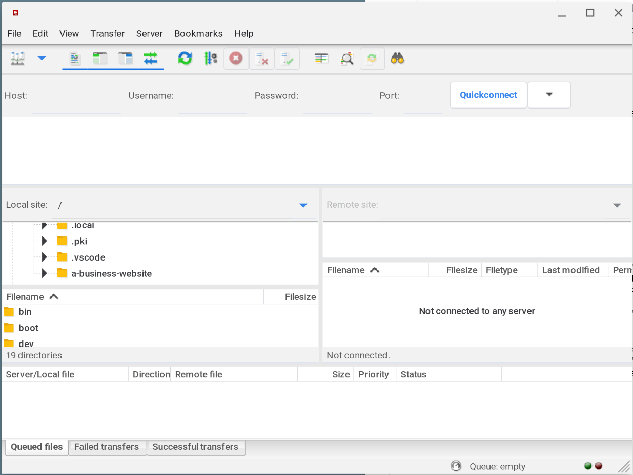
Task: Click the binoculars file search icon
Action: click(x=398, y=58)
